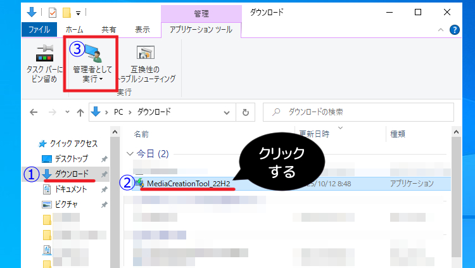This screenshot has height=268, width=475.
Task: Open the address bar history dropdown
Action: click(229, 112)
